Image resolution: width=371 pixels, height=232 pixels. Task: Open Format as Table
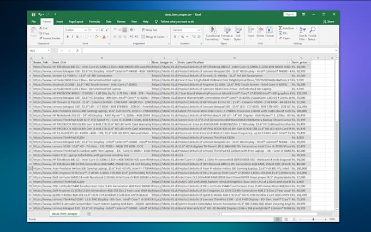pos(227,34)
